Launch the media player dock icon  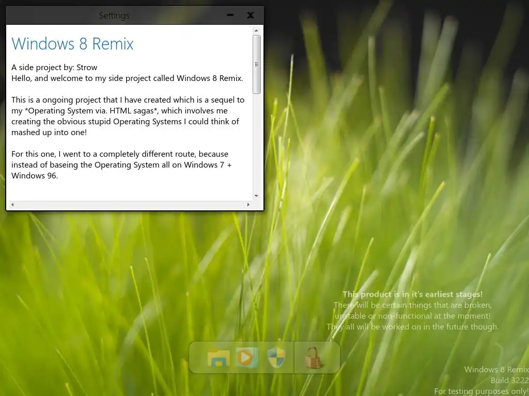pyautogui.click(x=247, y=357)
